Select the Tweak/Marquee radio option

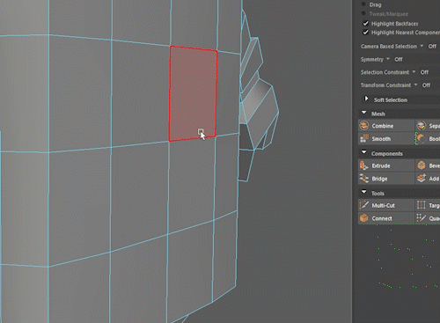pos(363,14)
